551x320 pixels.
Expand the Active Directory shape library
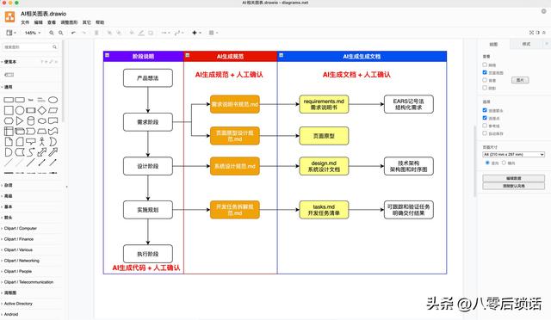point(18,304)
